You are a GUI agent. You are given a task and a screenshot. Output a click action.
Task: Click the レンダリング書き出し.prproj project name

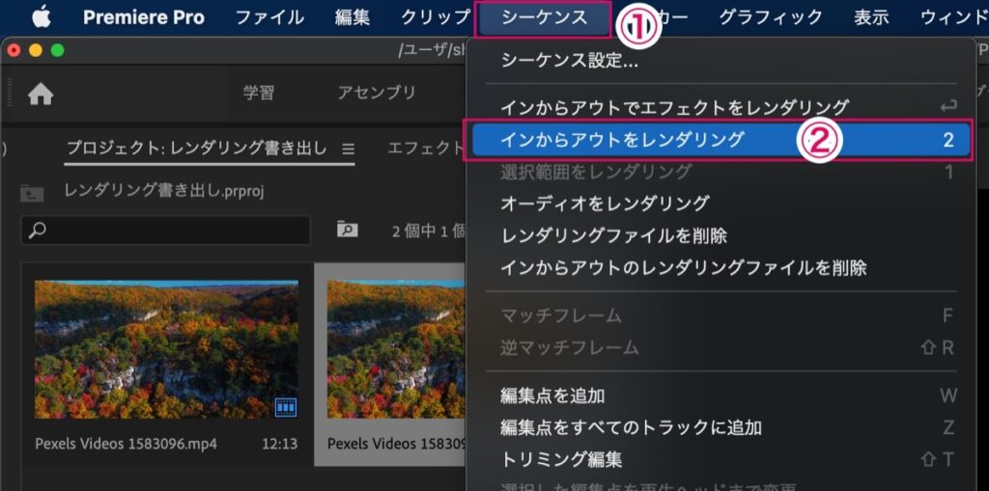[x=164, y=191]
